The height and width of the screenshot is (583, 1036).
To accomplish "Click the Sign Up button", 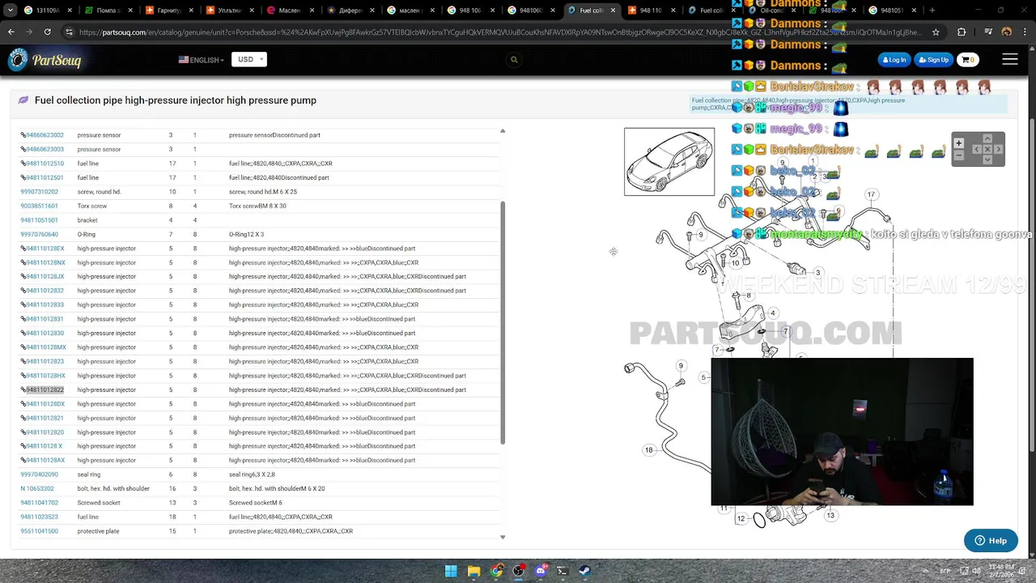I will pyautogui.click(x=933, y=60).
